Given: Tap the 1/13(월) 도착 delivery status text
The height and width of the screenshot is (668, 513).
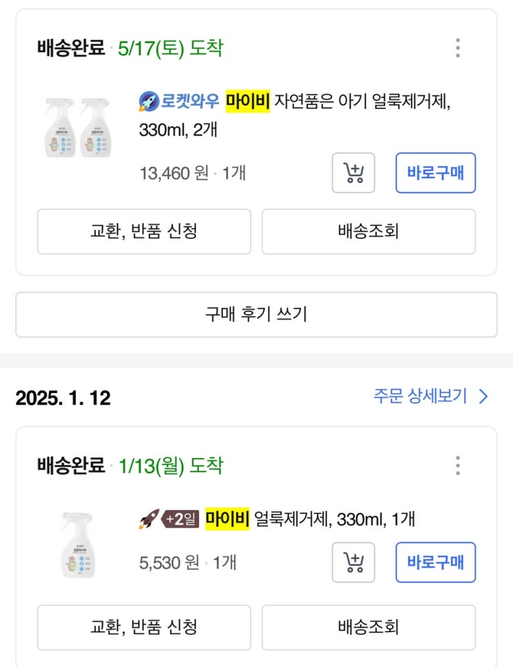Looking at the screenshot, I should pos(171,466).
